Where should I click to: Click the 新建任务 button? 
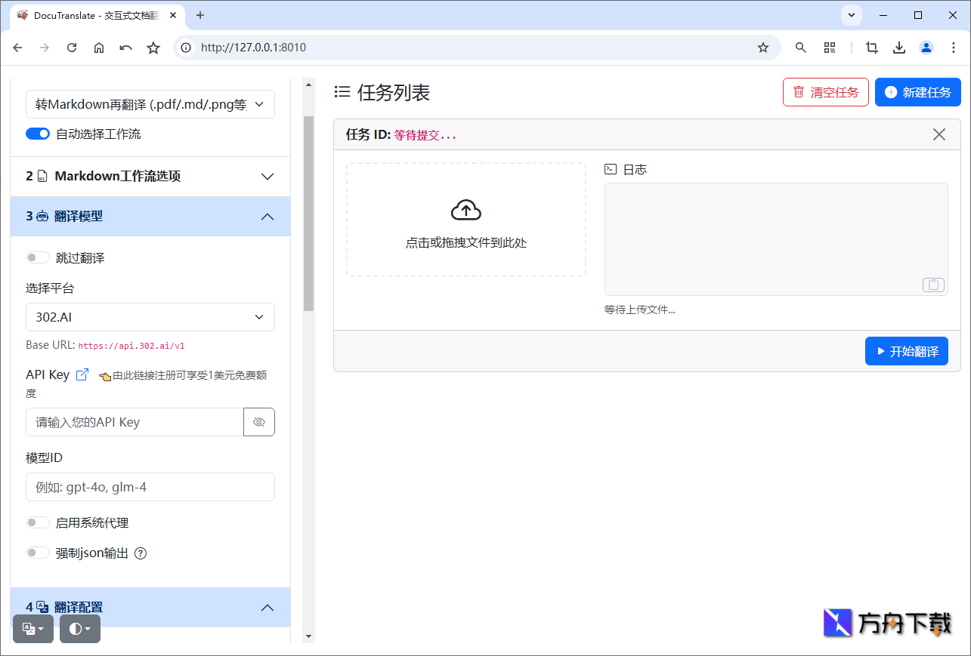pyautogui.click(x=918, y=91)
